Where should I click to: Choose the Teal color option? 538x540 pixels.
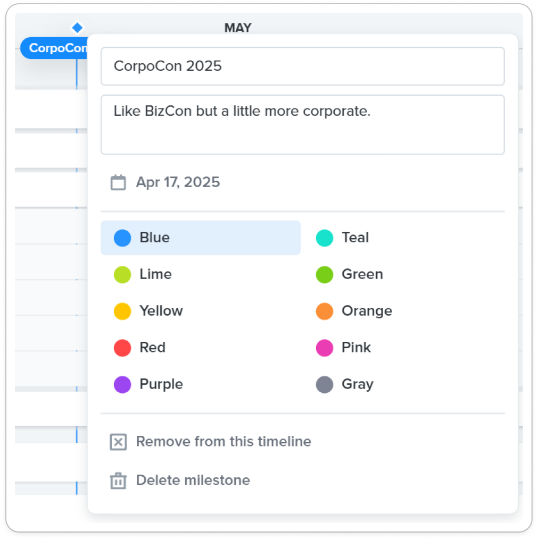pos(402,238)
